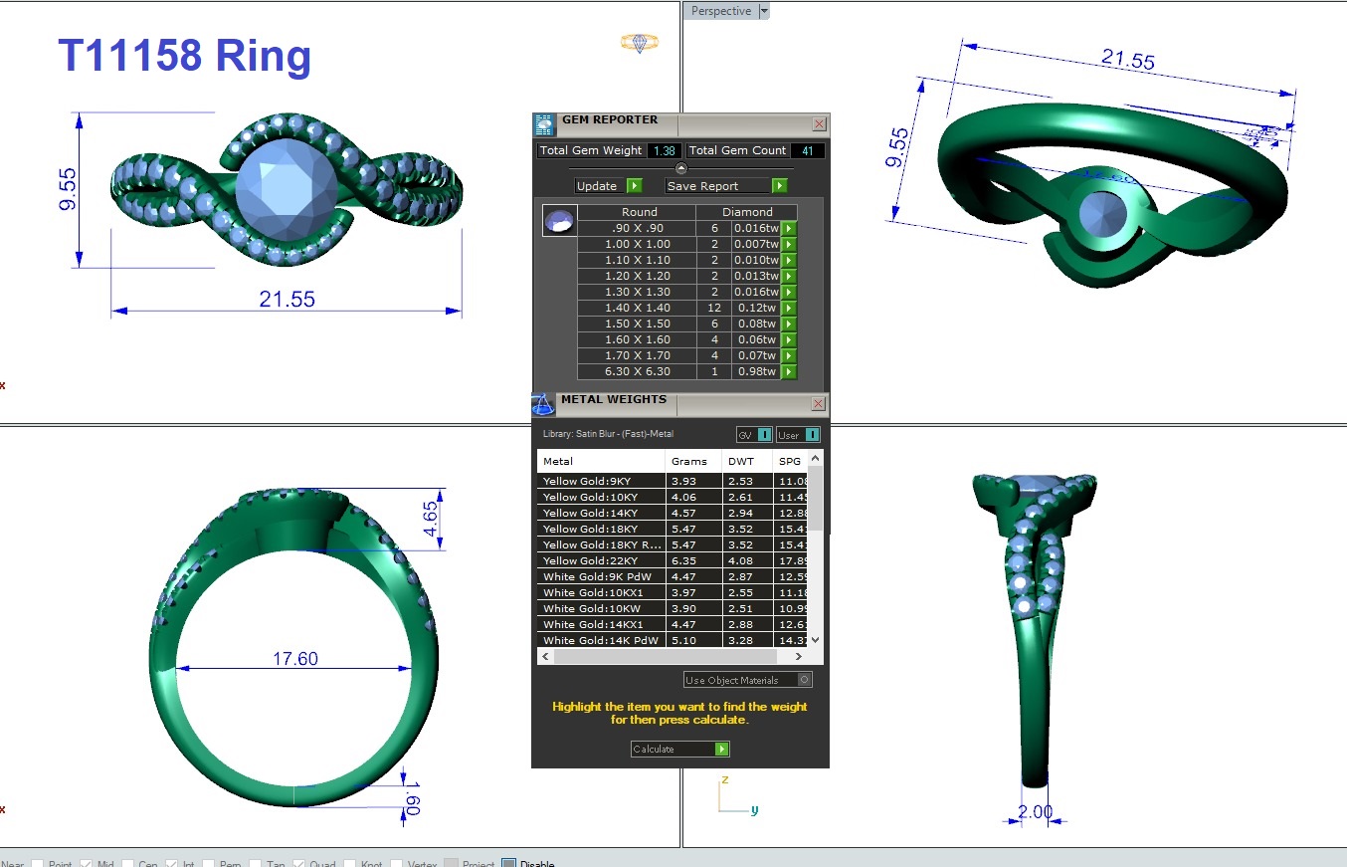Click the Metal Weights scale icon
This screenshot has height=867, width=1347.
tap(543, 404)
